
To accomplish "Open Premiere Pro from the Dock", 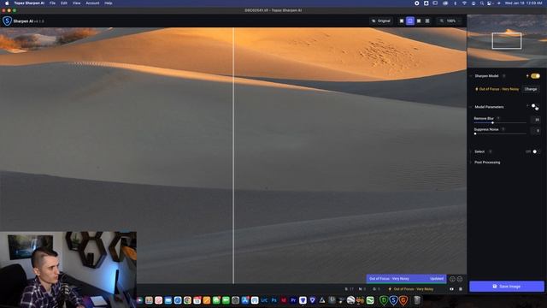I will point(293,300).
